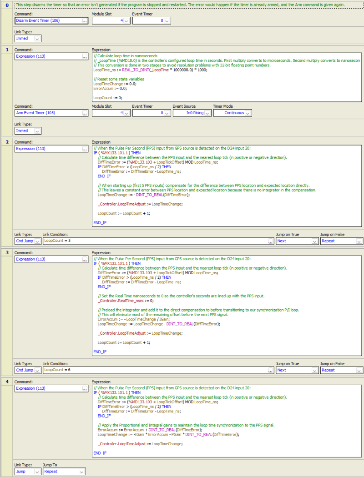
Task: Open link condition editor for LoopCount = 6
Action: (x=271, y=370)
